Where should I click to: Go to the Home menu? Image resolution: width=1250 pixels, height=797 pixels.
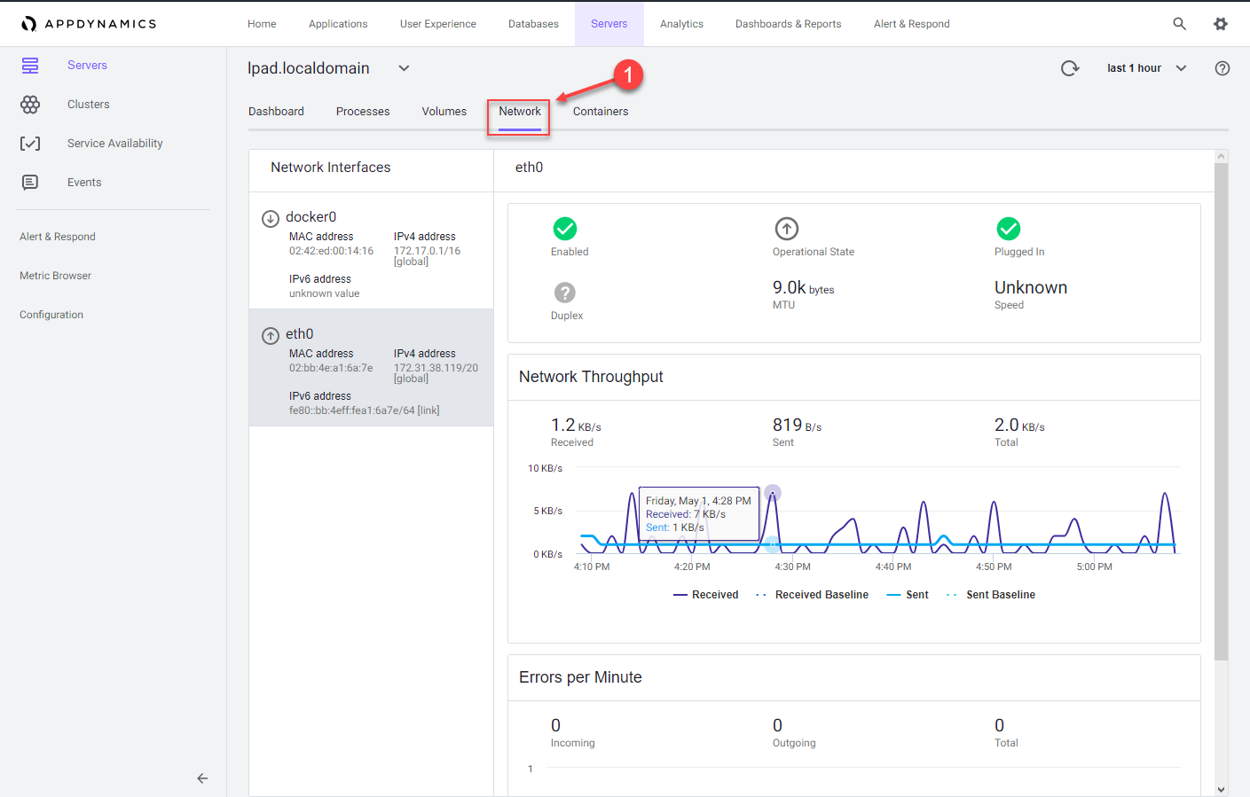click(262, 24)
